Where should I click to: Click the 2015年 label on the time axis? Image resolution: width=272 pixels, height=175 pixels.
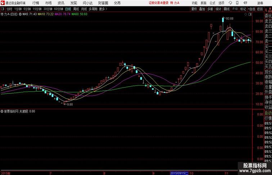tap(5, 174)
